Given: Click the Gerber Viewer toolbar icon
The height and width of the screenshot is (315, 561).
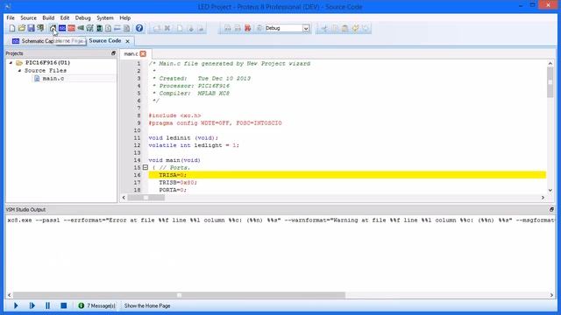Looking at the screenshot, I should (x=89, y=28).
